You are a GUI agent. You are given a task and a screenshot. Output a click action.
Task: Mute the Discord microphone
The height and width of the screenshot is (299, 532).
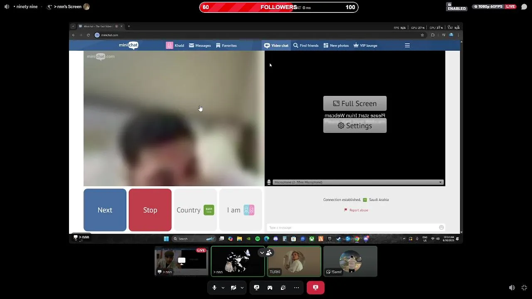click(x=214, y=287)
